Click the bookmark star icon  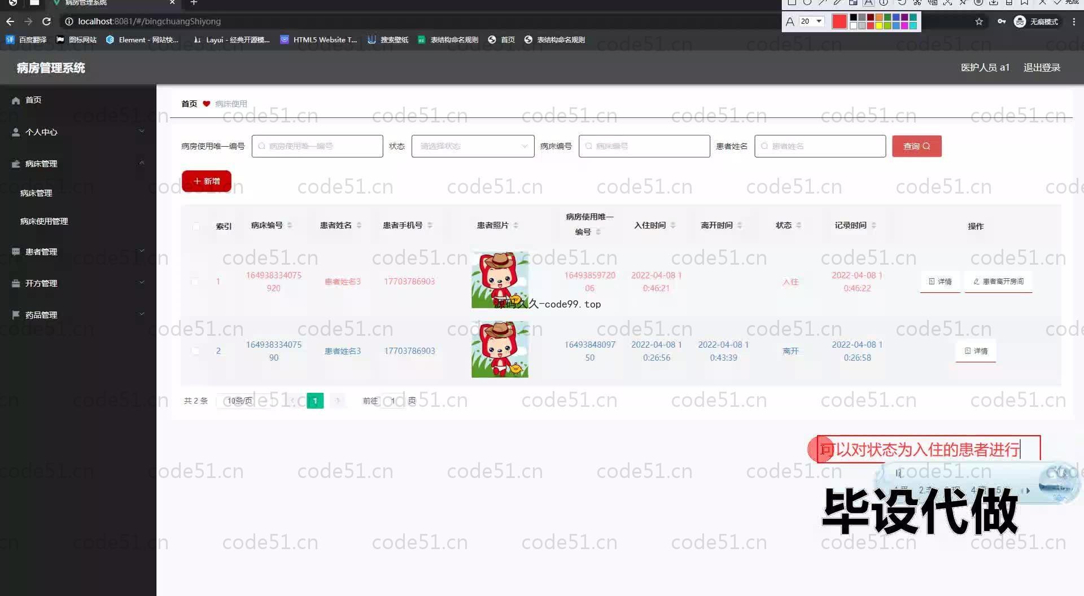979,21
